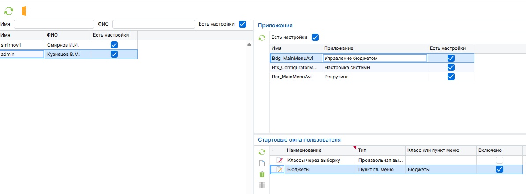Click the ФИО filter input field
The height and width of the screenshot is (194, 526).
[x=153, y=24]
